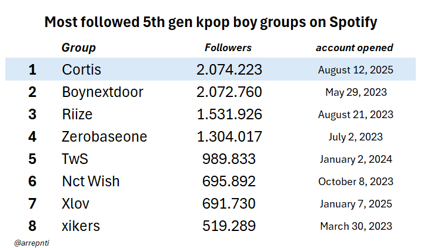
Task: Select the Zerobaseone group name
Action: (x=104, y=137)
